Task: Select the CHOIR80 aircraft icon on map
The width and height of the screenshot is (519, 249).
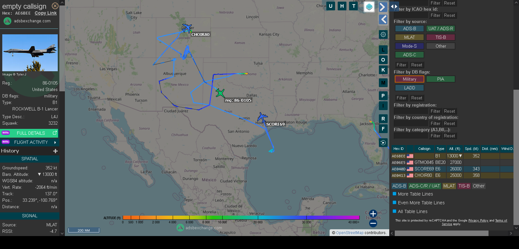Action: 187,28
